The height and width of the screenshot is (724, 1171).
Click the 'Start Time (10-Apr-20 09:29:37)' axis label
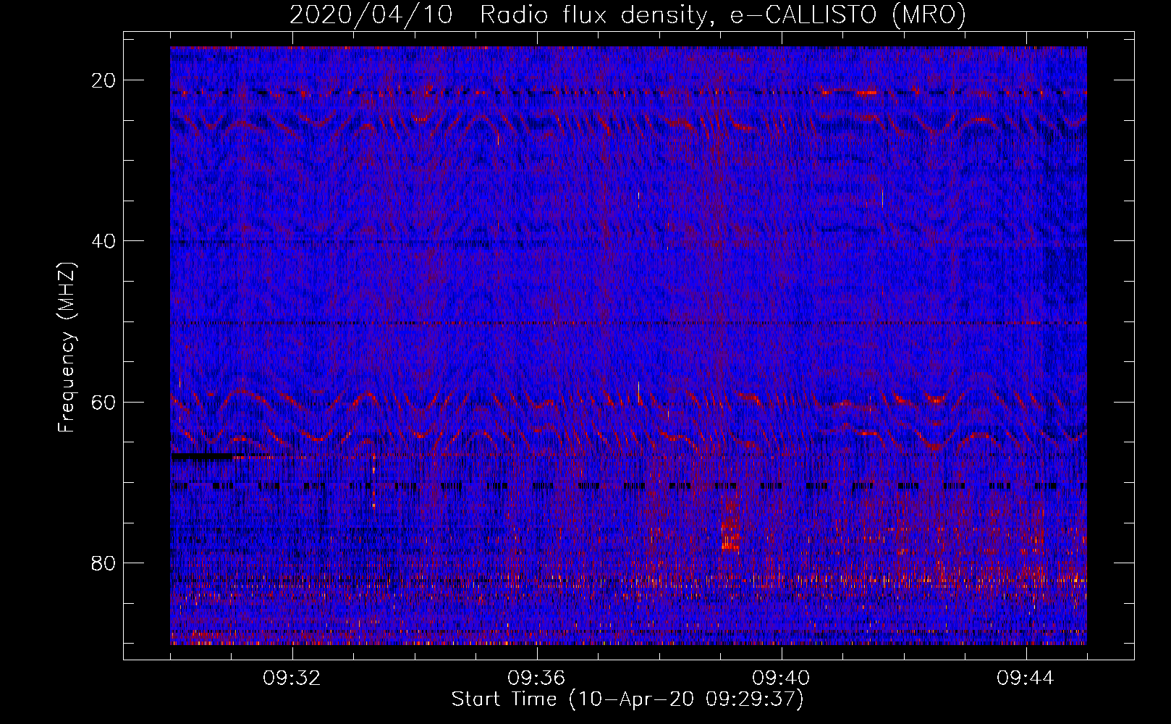pyautogui.click(x=627, y=699)
